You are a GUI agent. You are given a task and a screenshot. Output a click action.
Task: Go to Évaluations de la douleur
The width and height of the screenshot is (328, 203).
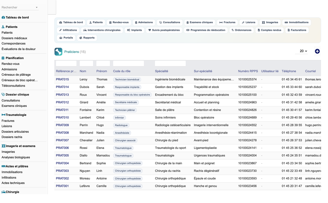[19, 49]
